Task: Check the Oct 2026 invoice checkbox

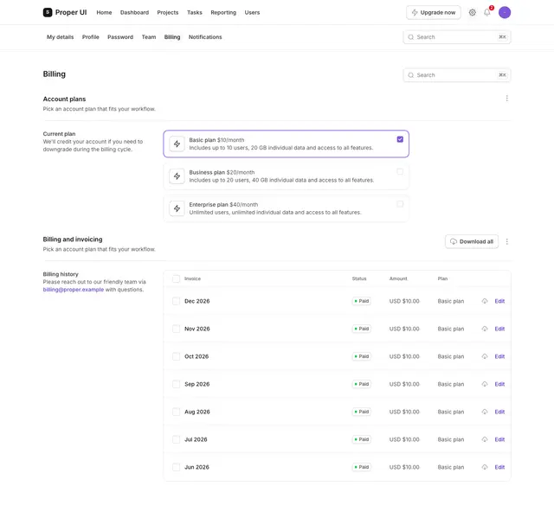Action: 176,356
